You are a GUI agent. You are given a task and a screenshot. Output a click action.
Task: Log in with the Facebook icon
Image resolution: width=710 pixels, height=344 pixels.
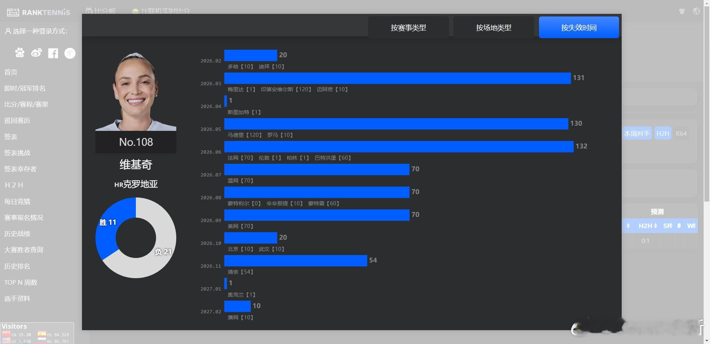point(53,53)
